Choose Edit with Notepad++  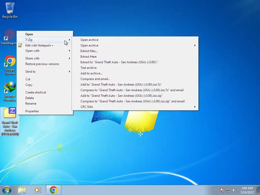tap(45, 45)
